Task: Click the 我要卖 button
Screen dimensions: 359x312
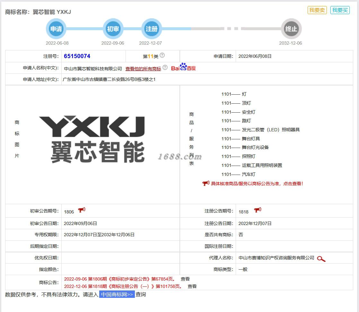Action: 317,10
